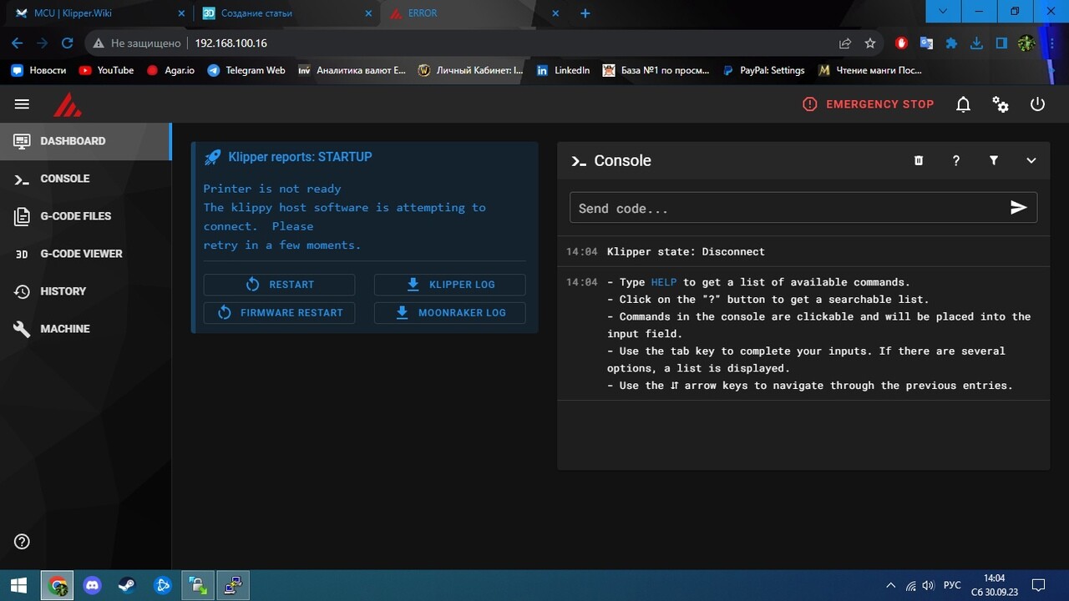Click the notifications bell icon

coord(963,104)
